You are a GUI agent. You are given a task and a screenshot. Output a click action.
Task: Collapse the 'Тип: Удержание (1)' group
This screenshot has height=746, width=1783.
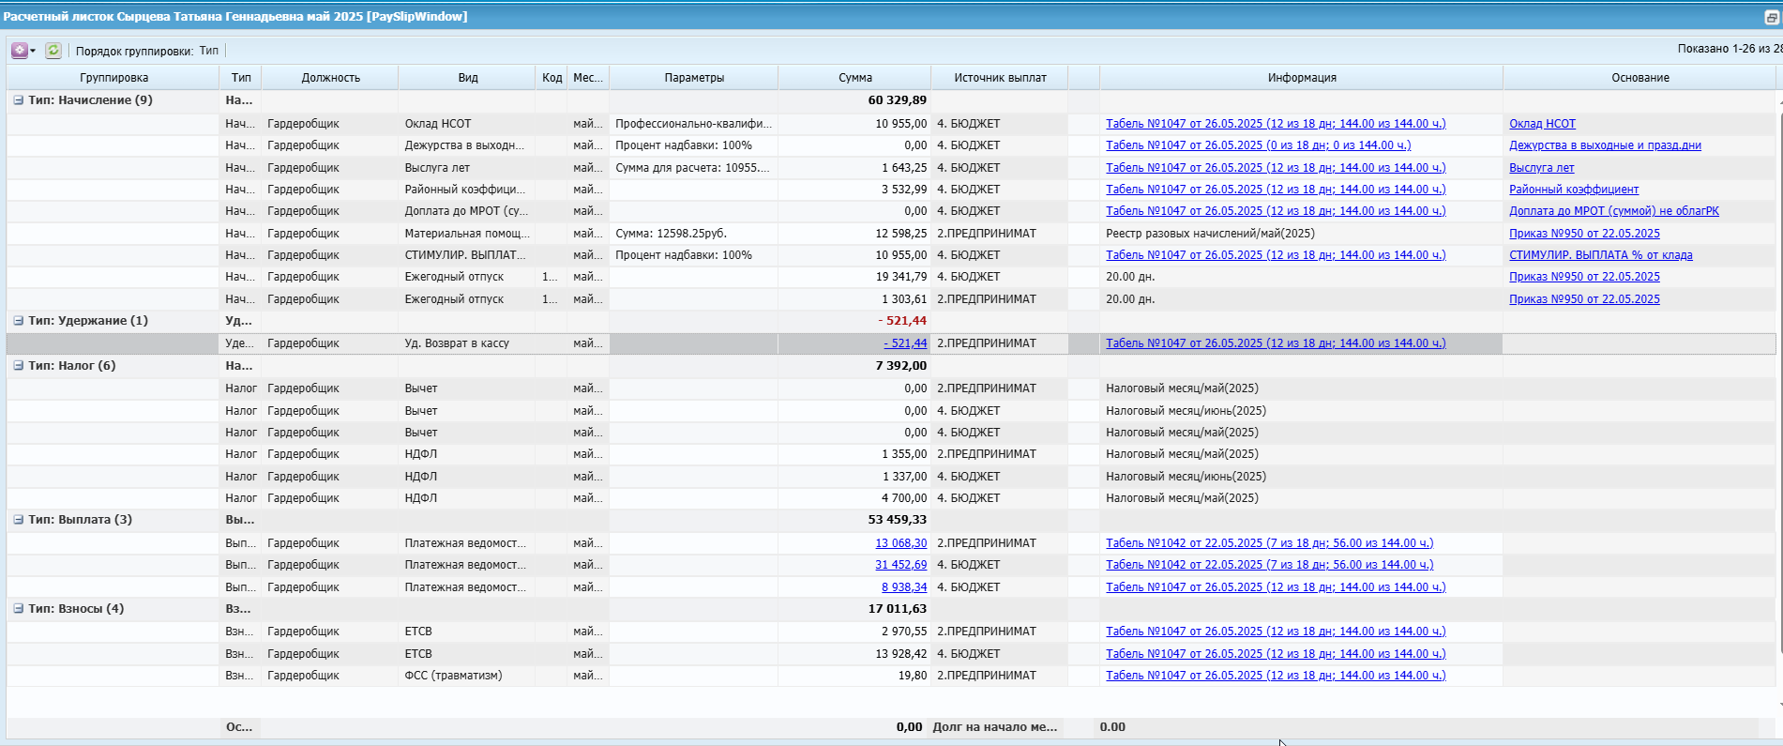(18, 321)
